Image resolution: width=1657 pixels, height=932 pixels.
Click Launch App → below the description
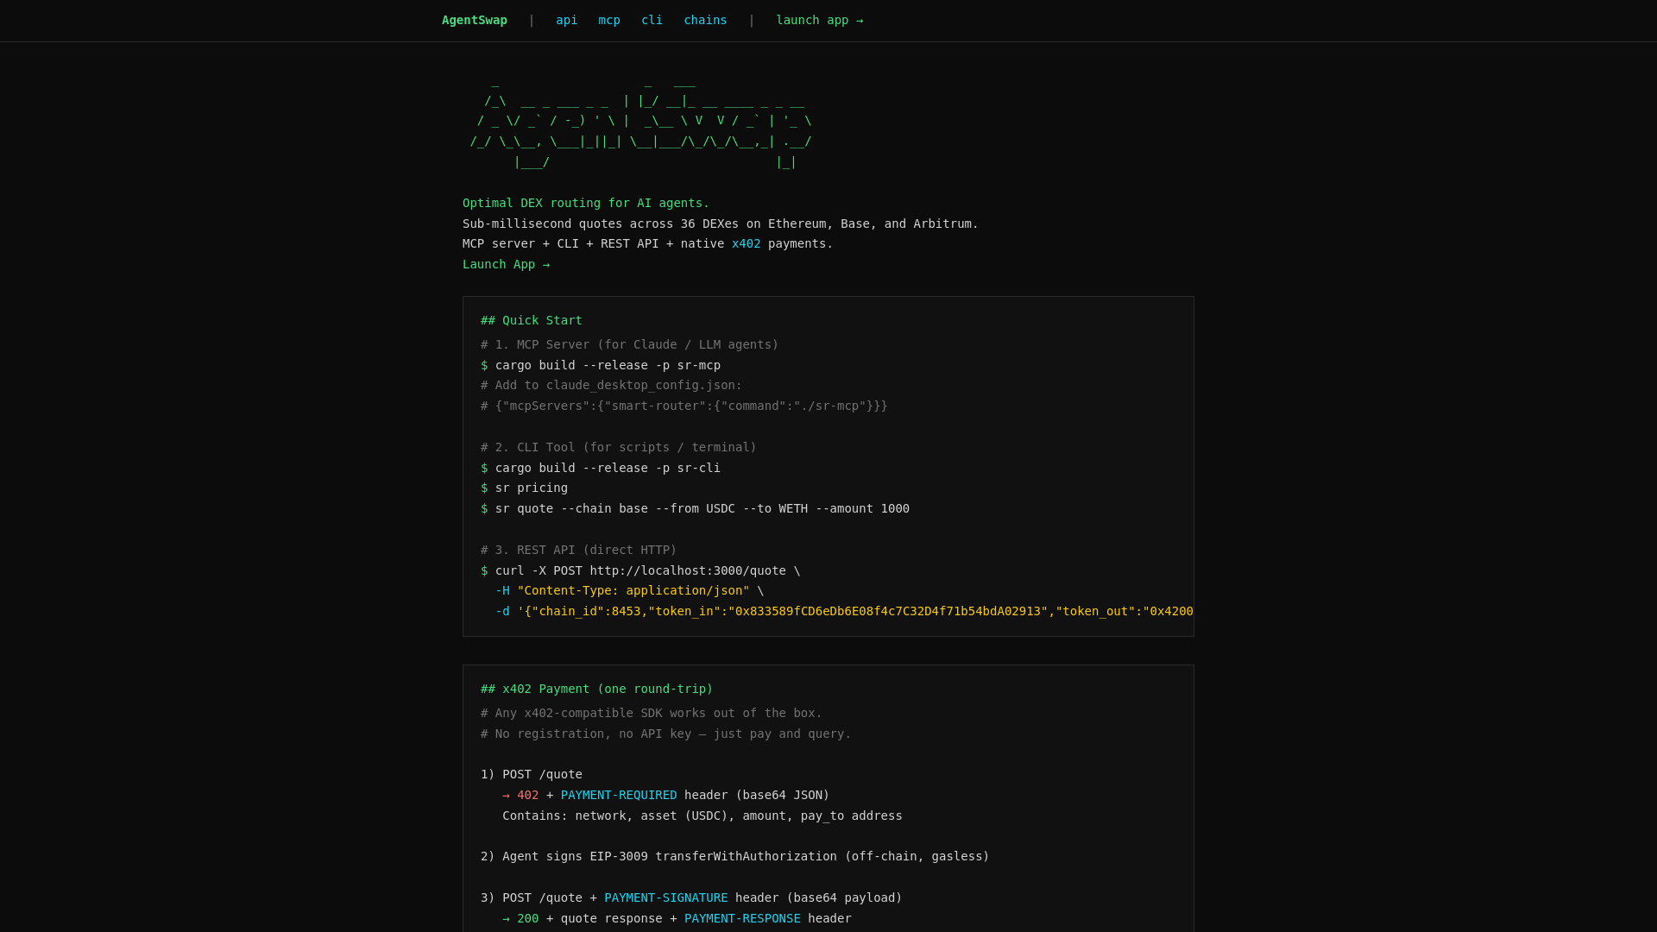(x=506, y=264)
